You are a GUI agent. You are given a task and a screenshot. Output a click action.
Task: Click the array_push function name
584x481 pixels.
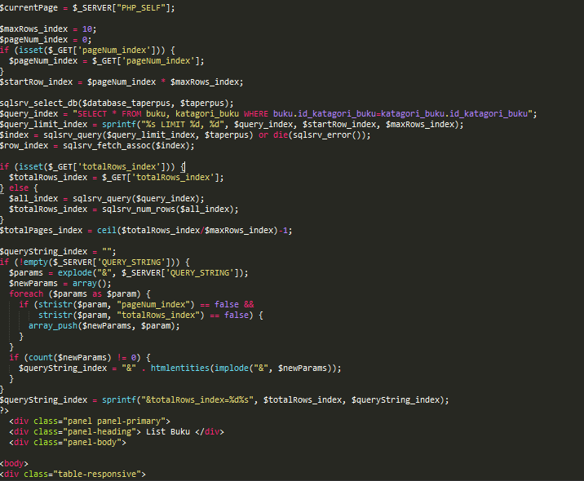pyautogui.click(x=53, y=326)
